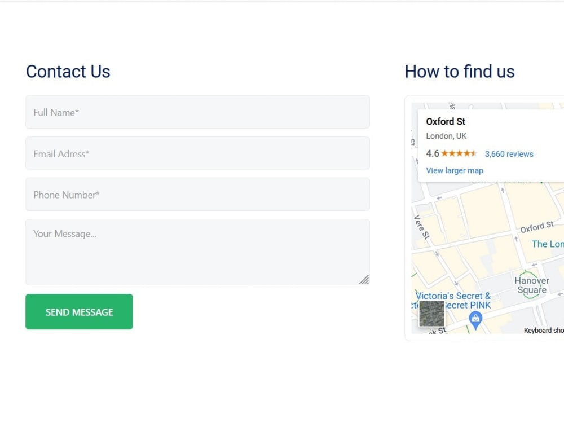The width and height of the screenshot is (564, 423).
Task: Click the Contact Us heading
Action: 68,71
